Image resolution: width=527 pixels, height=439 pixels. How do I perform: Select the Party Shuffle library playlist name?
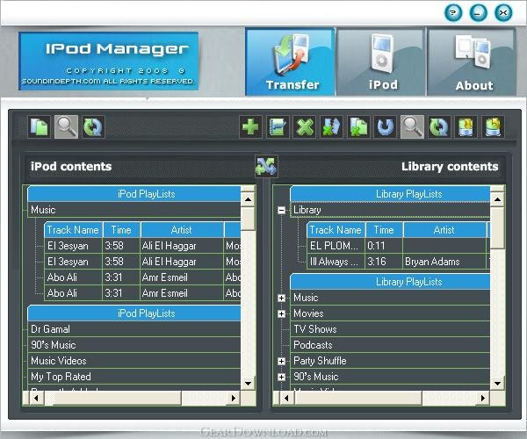320,361
